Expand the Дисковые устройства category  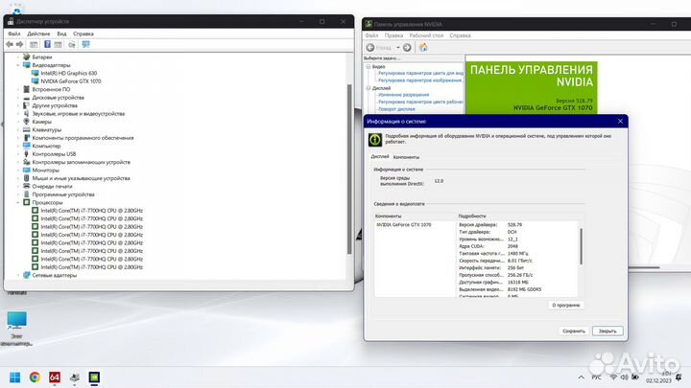click(18, 97)
